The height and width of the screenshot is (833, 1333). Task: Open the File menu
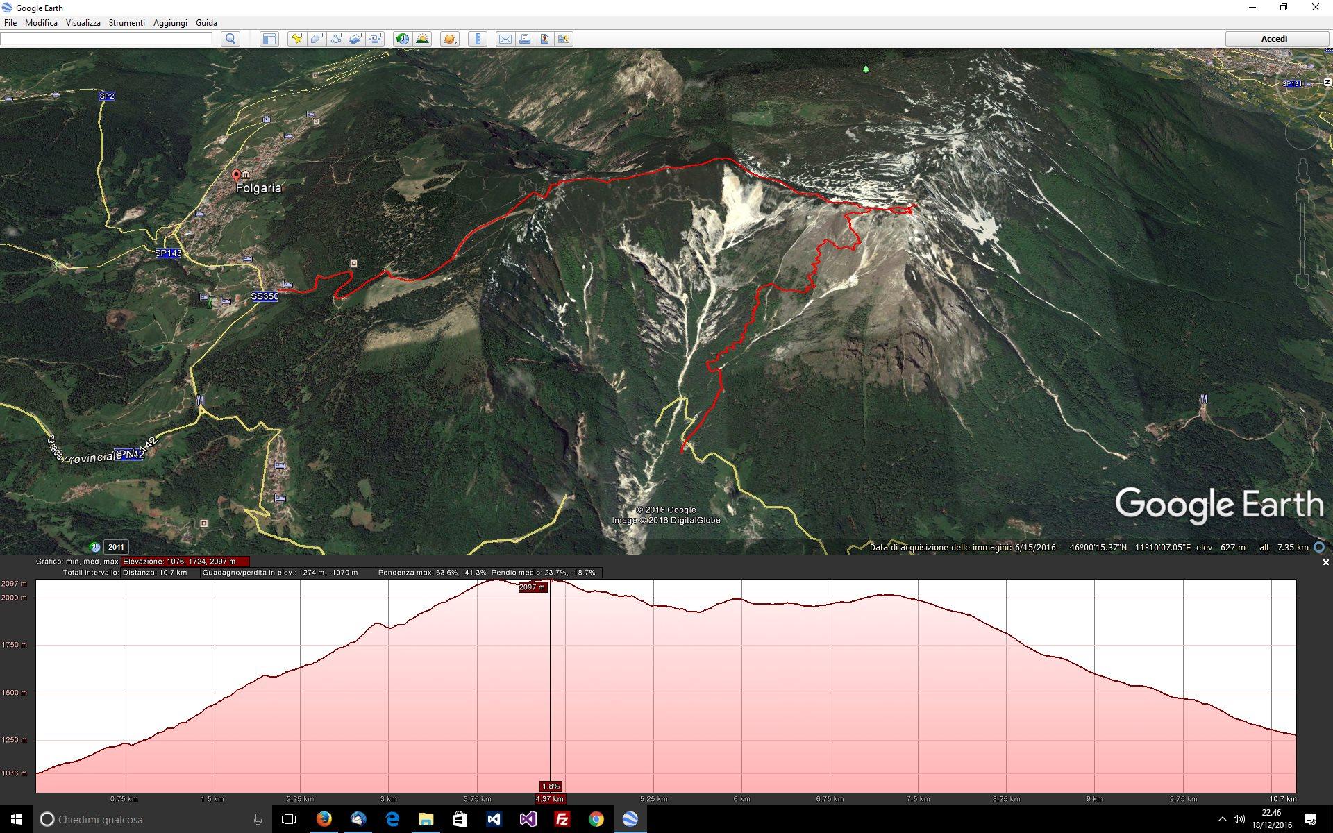[10, 23]
